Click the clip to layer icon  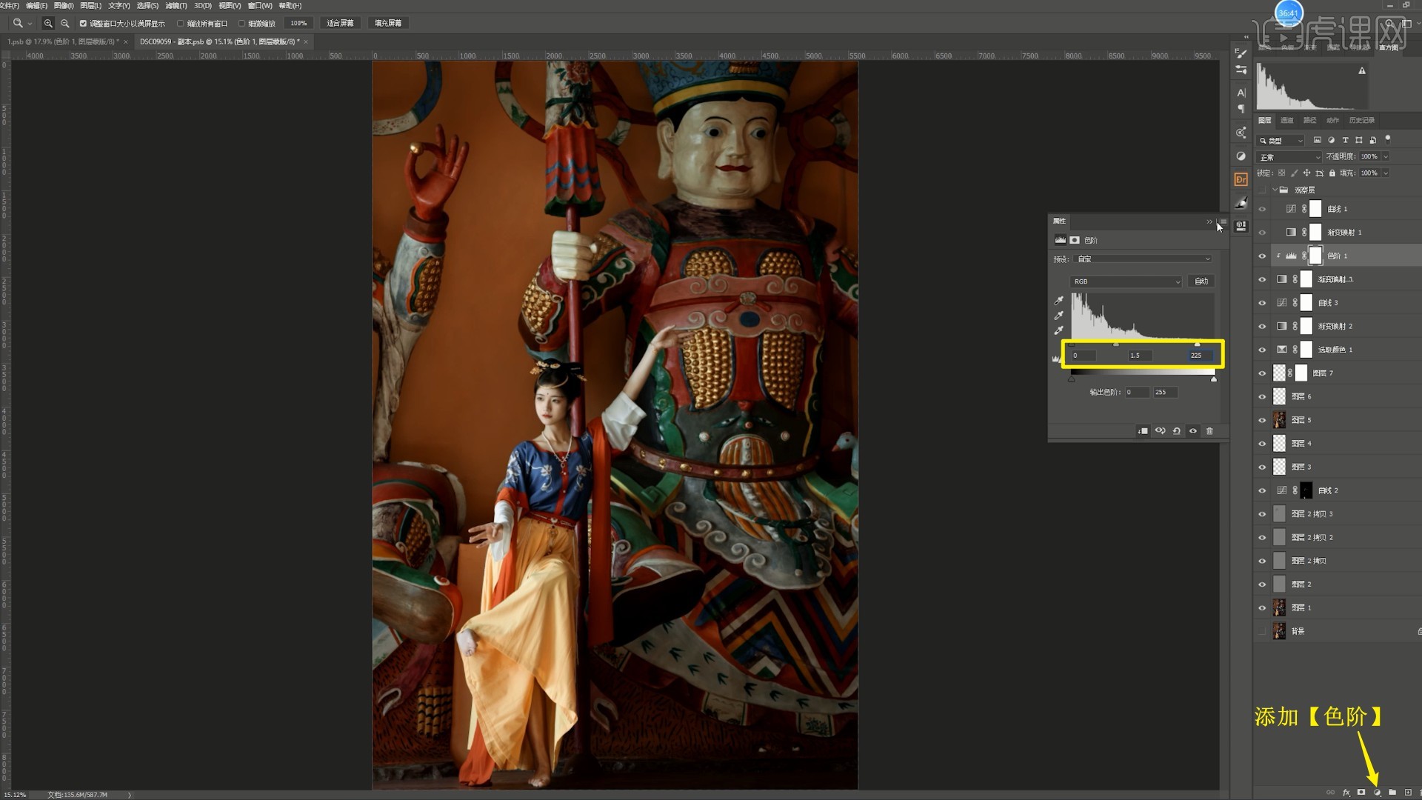point(1143,431)
